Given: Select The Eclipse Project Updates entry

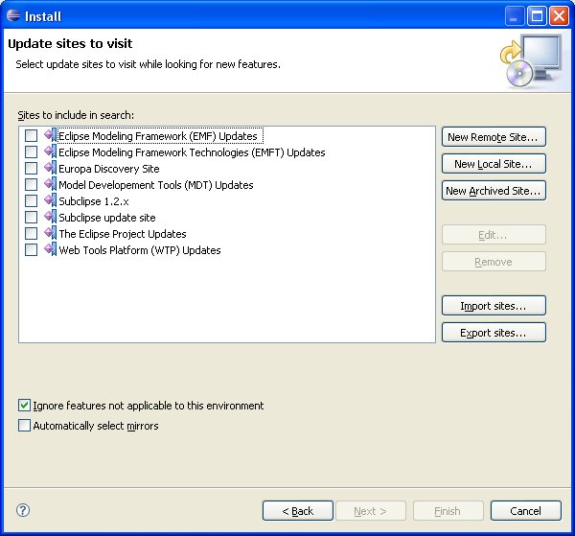Looking at the screenshot, I should (122, 234).
